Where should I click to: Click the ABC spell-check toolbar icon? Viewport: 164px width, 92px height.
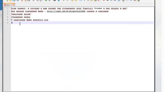(135, 1)
